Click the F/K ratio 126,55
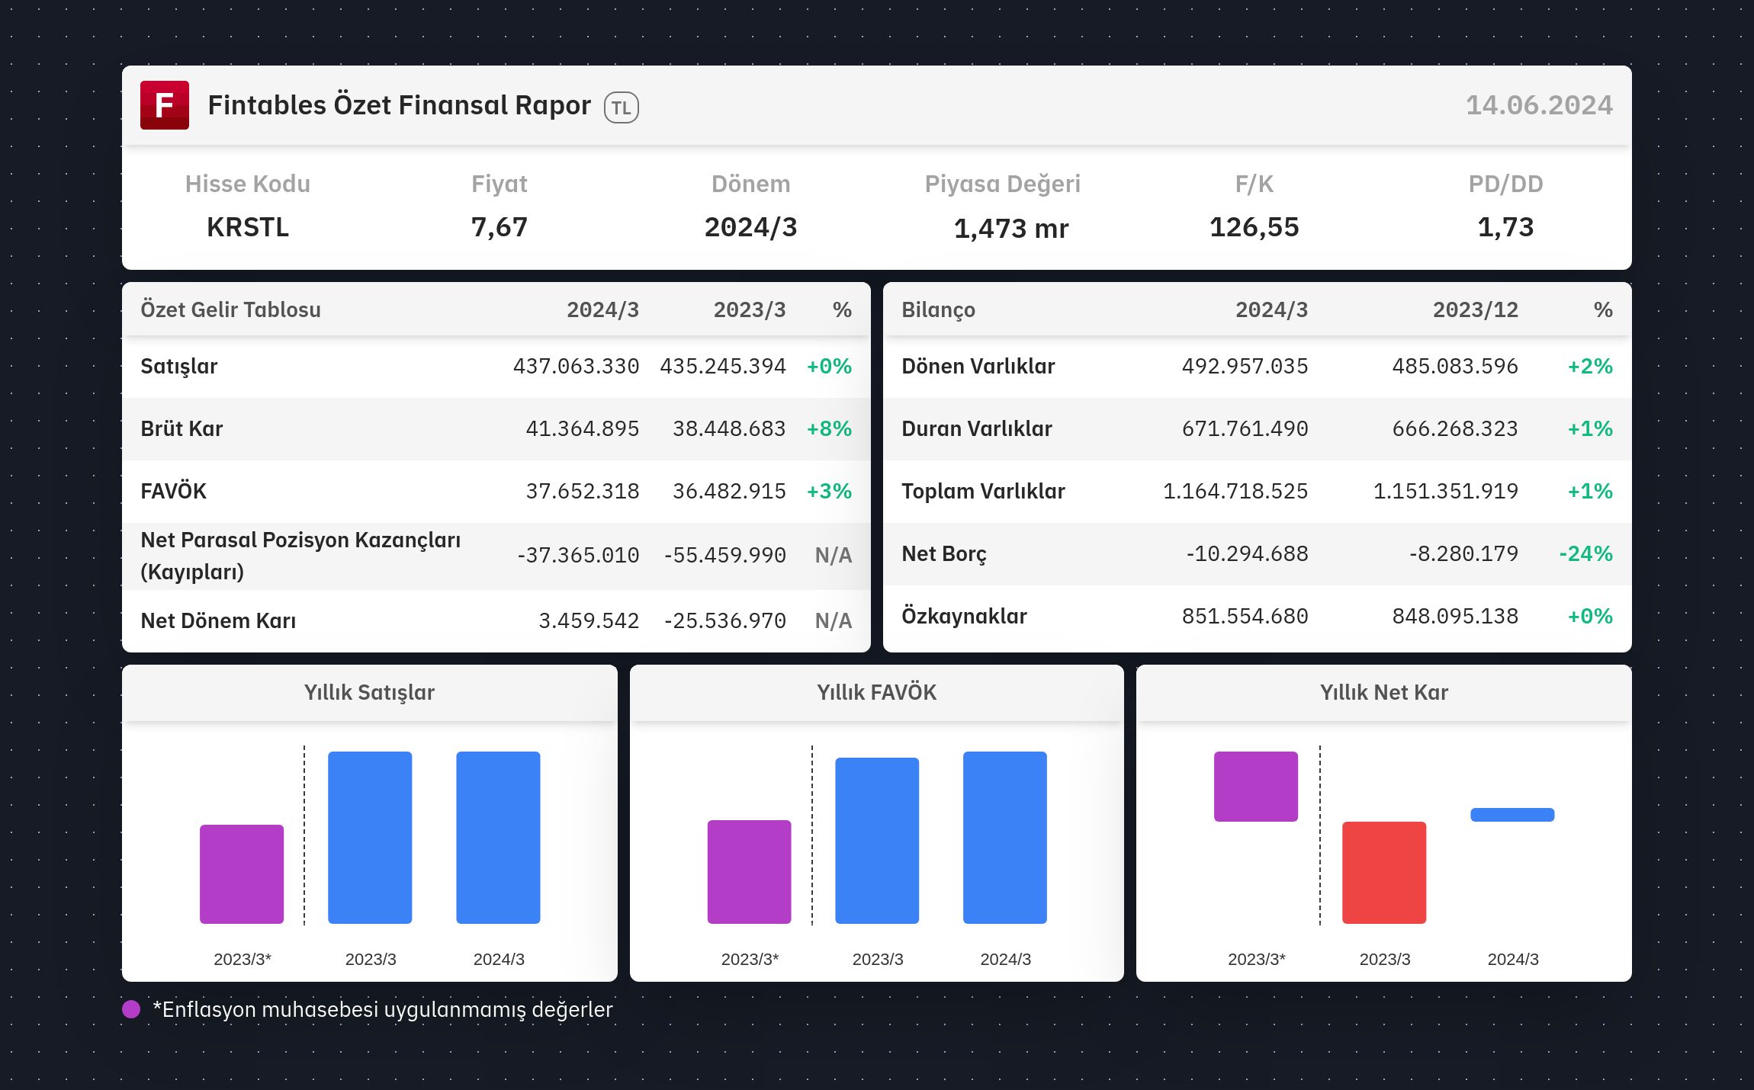Image resolution: width=1754 pixels, height=1090 pixels. tap(1254, 227)
